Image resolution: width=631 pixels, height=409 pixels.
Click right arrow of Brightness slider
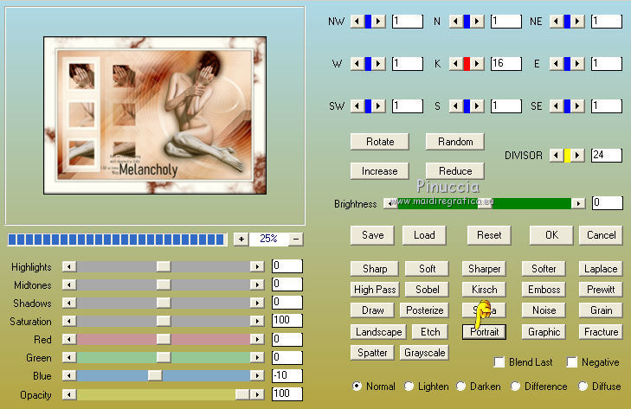point(578,203)
